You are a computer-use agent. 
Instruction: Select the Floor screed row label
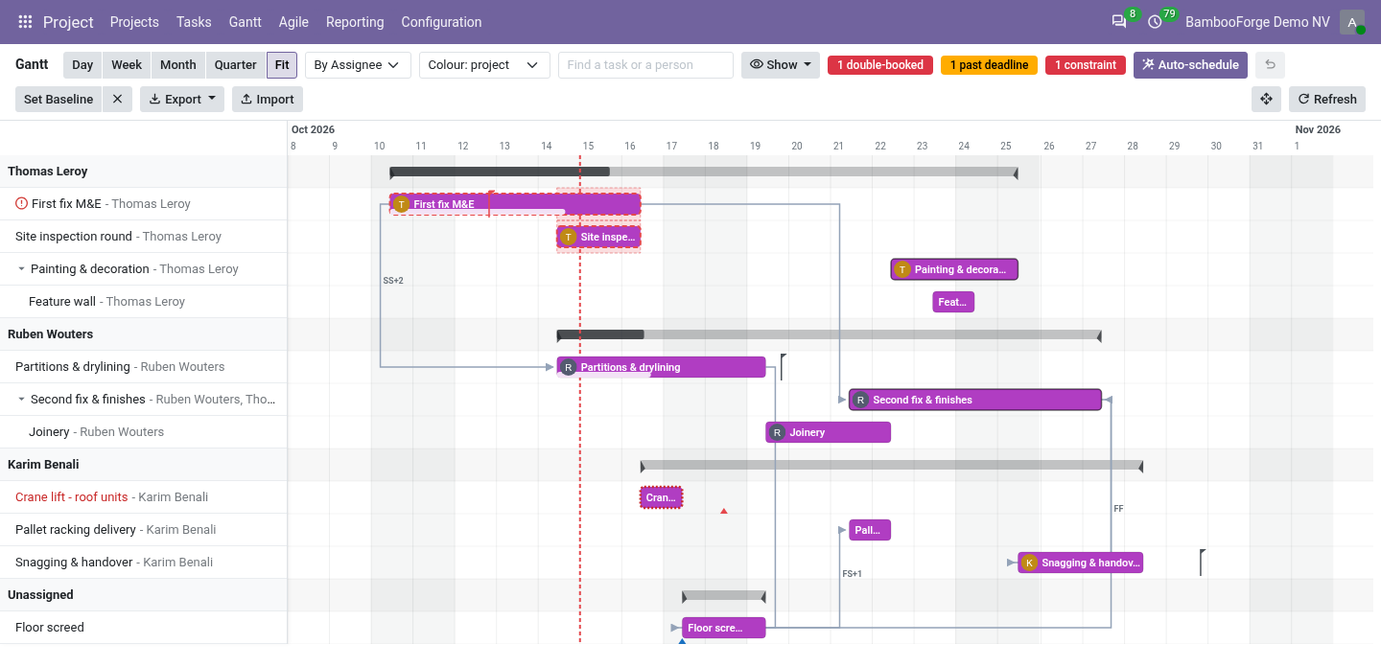[50, 628]
